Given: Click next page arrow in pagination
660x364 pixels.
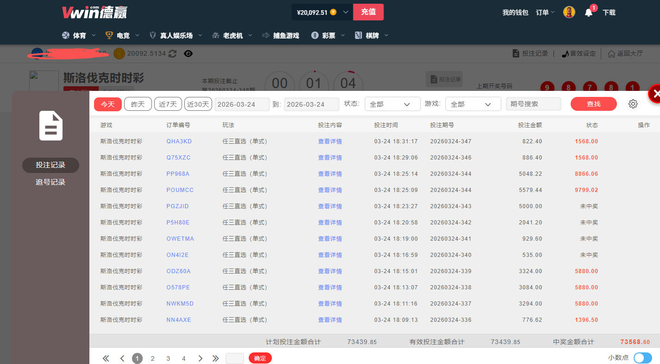Looking at the screenshot, I should coord(201,358).
